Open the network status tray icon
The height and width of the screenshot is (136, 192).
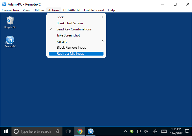pos(139,131)
